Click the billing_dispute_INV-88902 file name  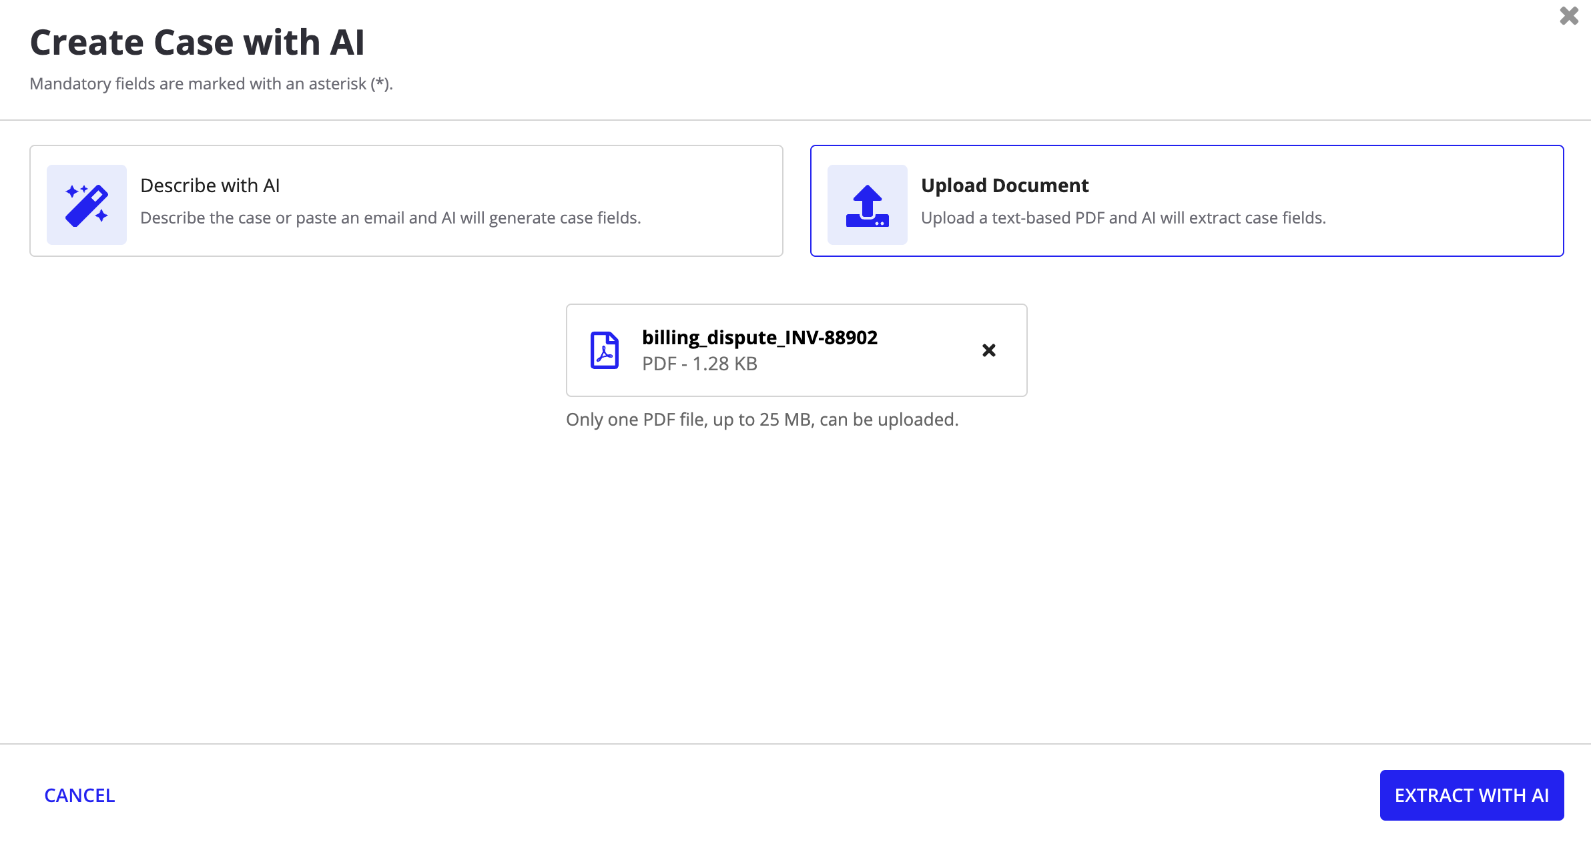pyautogui.click(x=759, y=338)
